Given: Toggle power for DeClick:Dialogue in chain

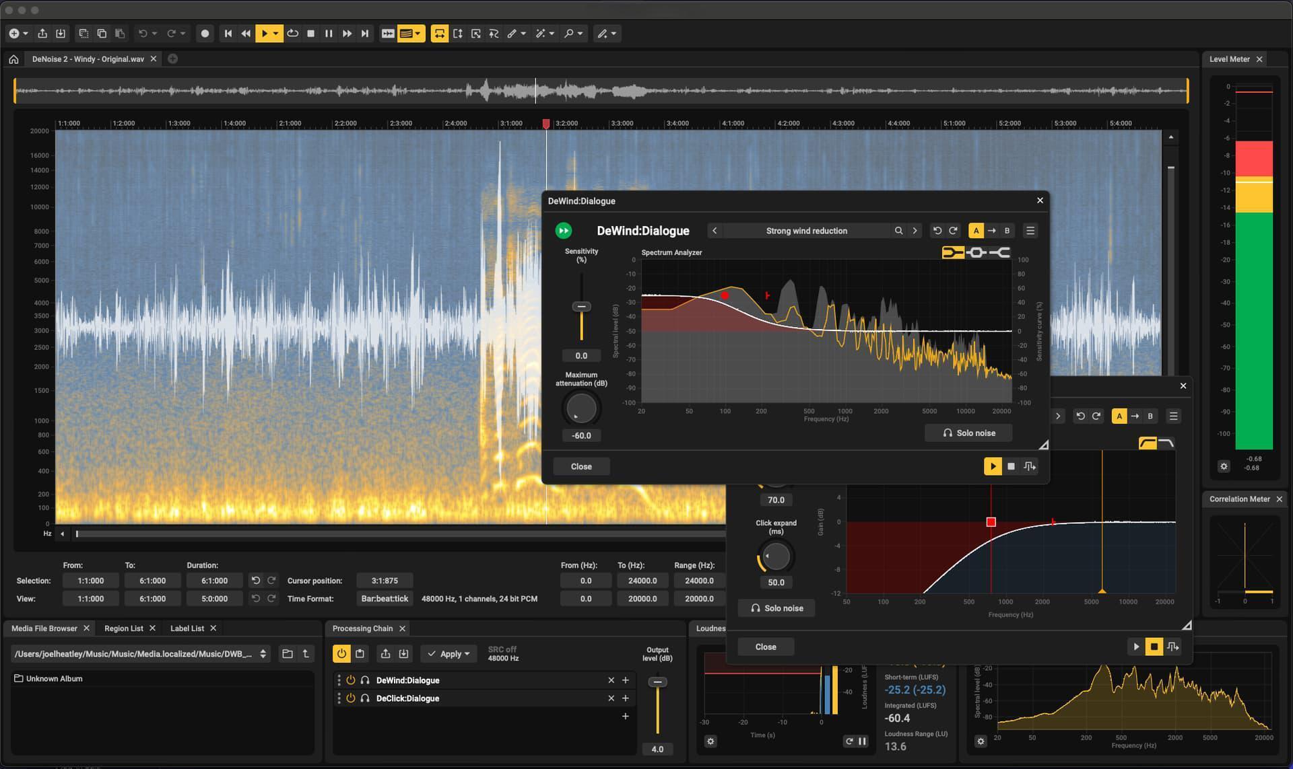Looking at the screenshot, I should pyautogui.click(x=351, y=698).
